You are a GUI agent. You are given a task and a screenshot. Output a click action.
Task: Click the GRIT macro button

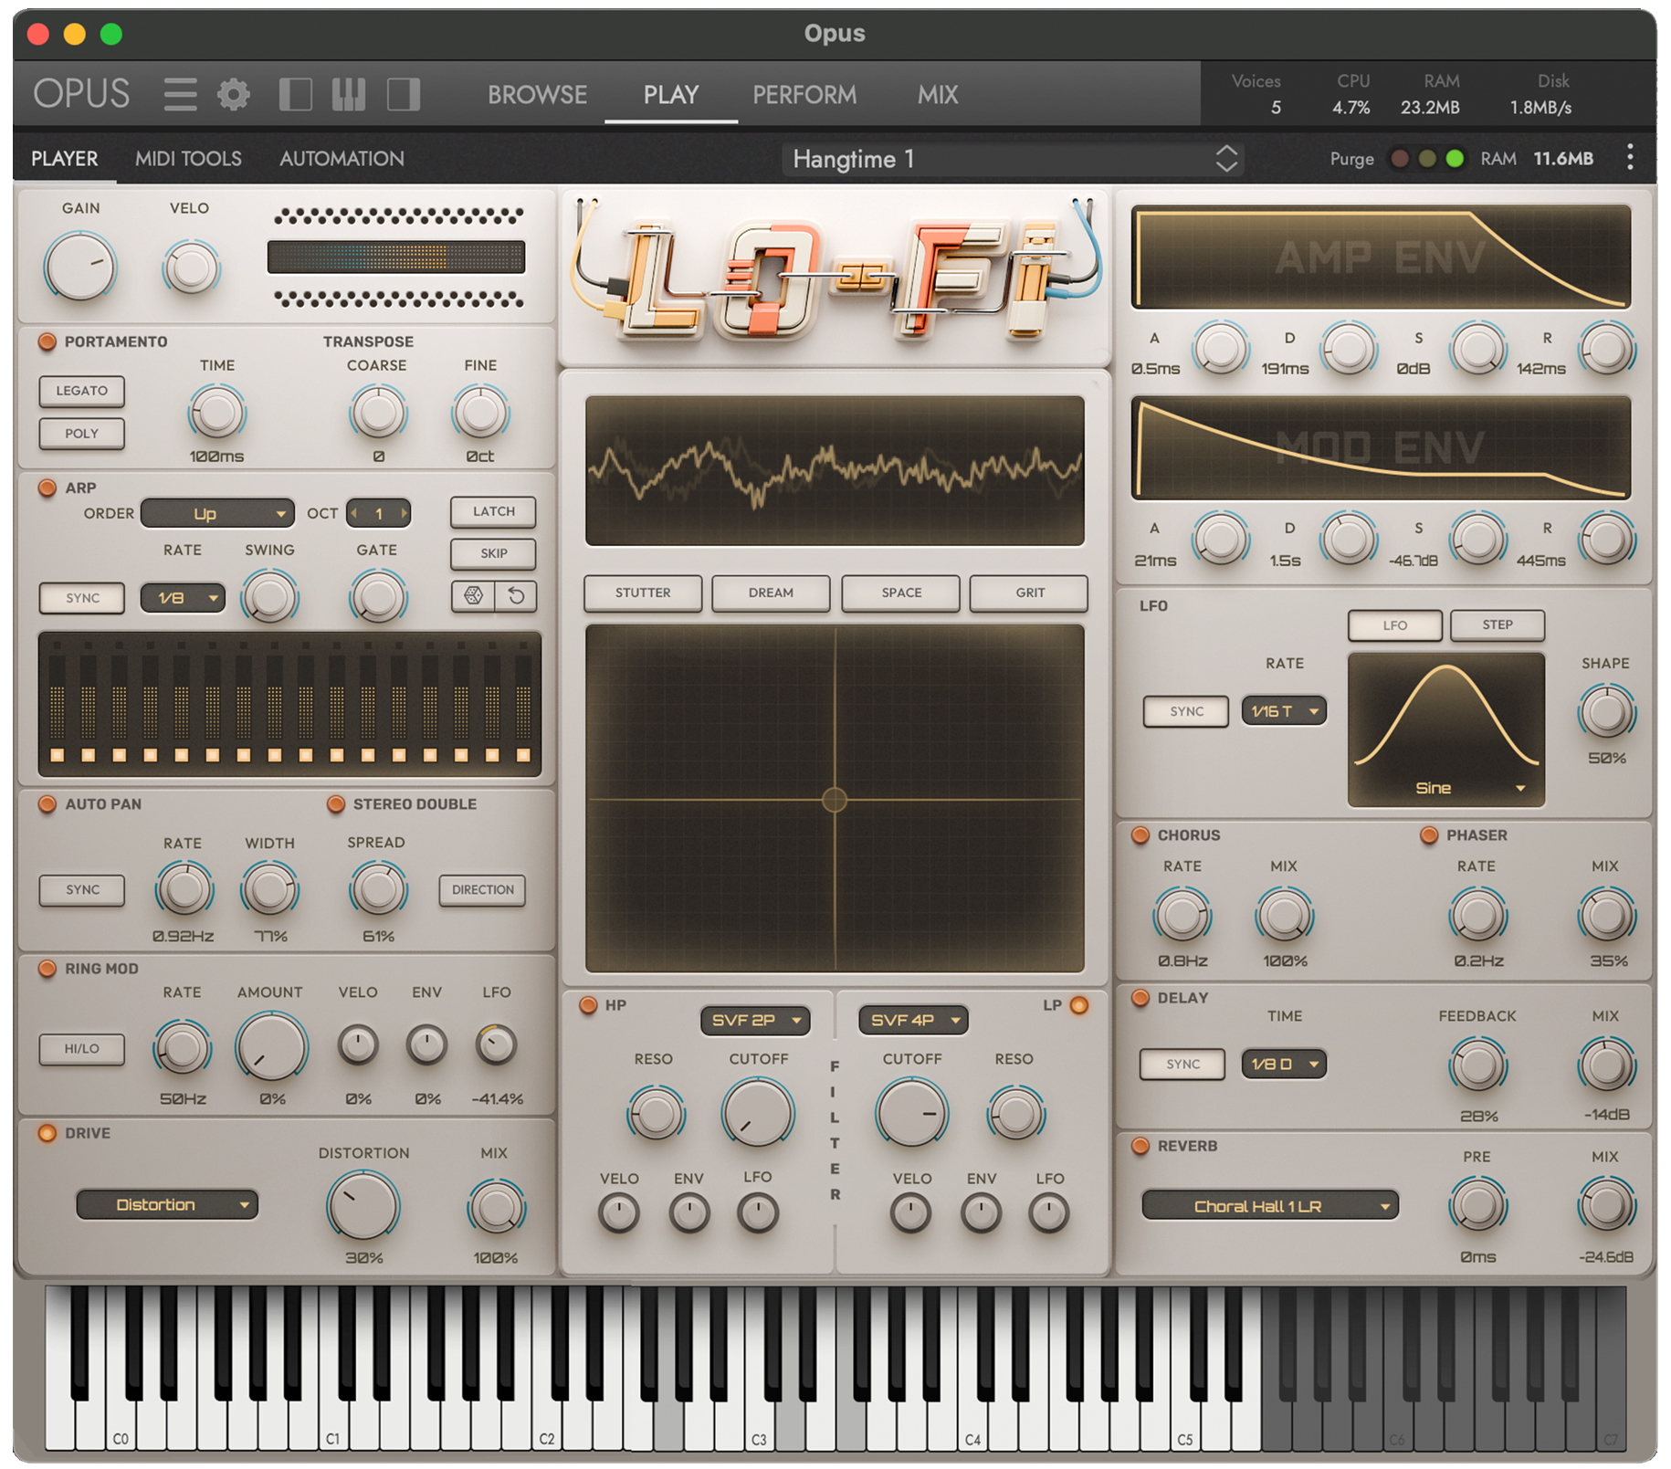pyautogui.click(x=1029, y=593)
